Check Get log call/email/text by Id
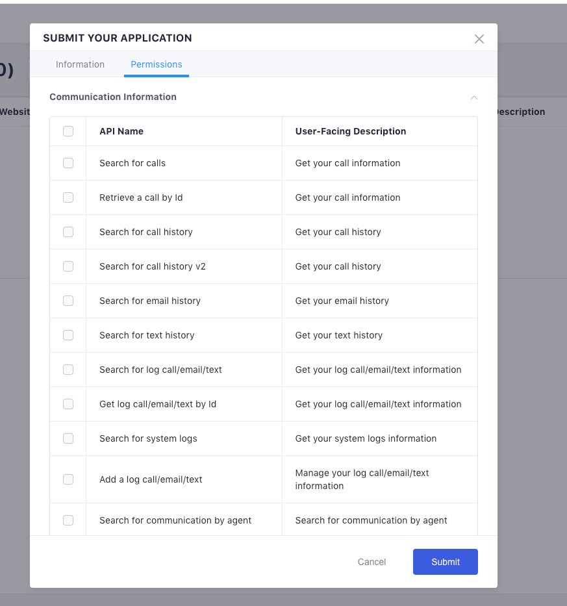The width and height of the screenshot is (567, 606). (x=68, y=404)
